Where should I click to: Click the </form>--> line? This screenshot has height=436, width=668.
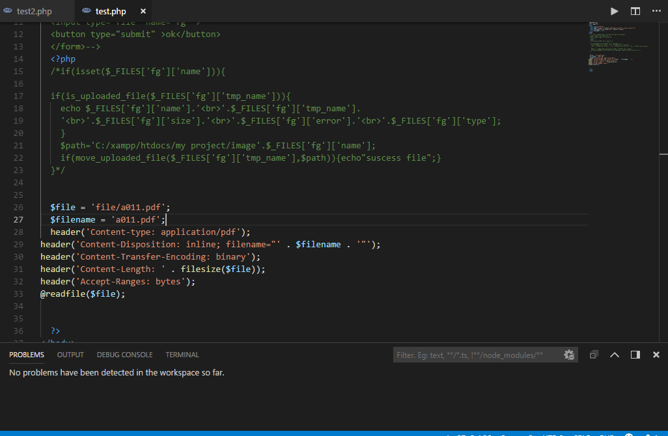click(x=76, y=46)
